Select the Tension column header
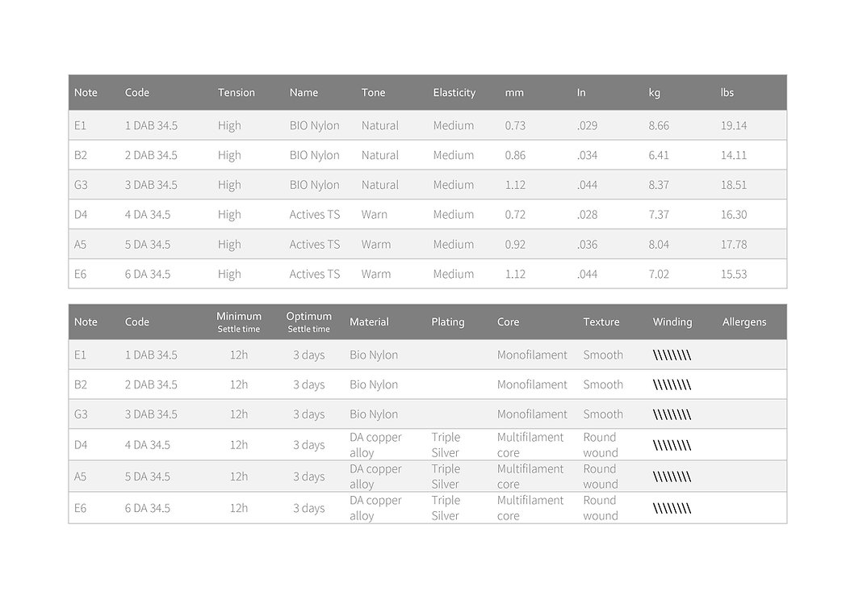The width and height of the screenshot is (867, 613). (236, 92)
